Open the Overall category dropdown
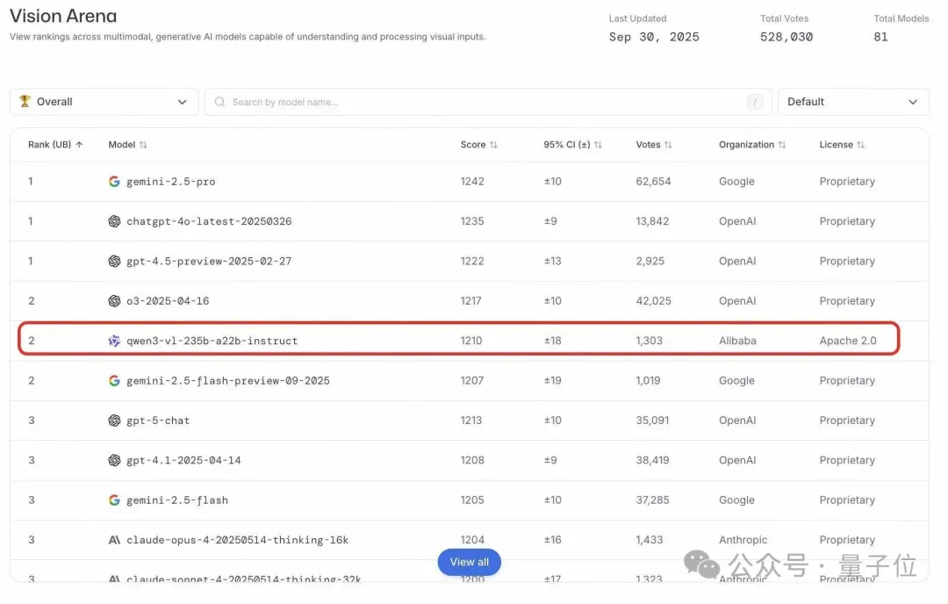 (103, 101)
